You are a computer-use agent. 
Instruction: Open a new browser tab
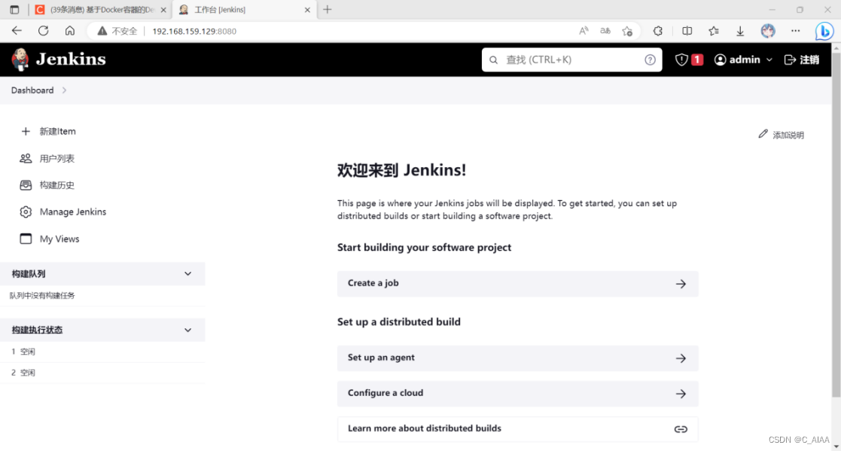[x=328, y=10]
